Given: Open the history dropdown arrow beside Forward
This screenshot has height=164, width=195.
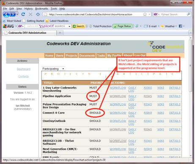Looking at the screenshot, I should pos(17,14).
